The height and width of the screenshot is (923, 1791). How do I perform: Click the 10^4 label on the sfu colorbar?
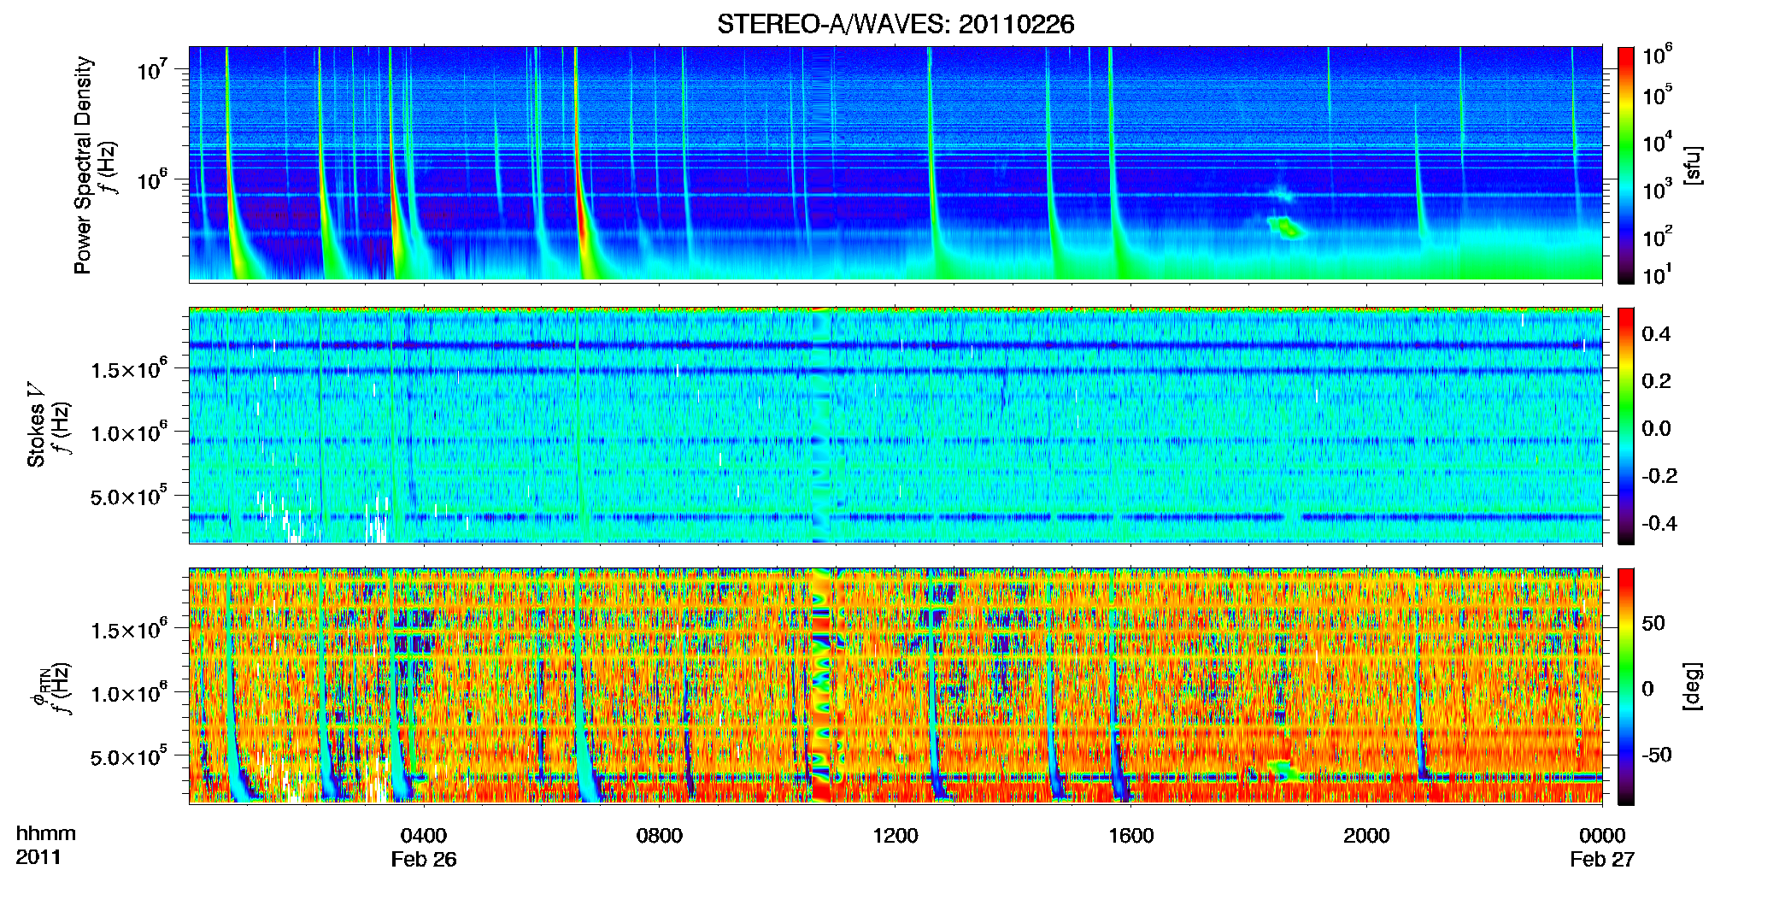(1658, 142)
